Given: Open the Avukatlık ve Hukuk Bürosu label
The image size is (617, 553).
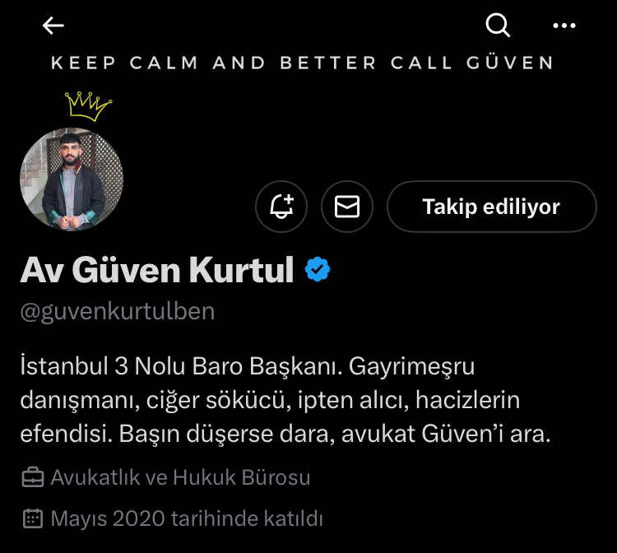Looking at the screenshot, I should click(x=180, y=477).
